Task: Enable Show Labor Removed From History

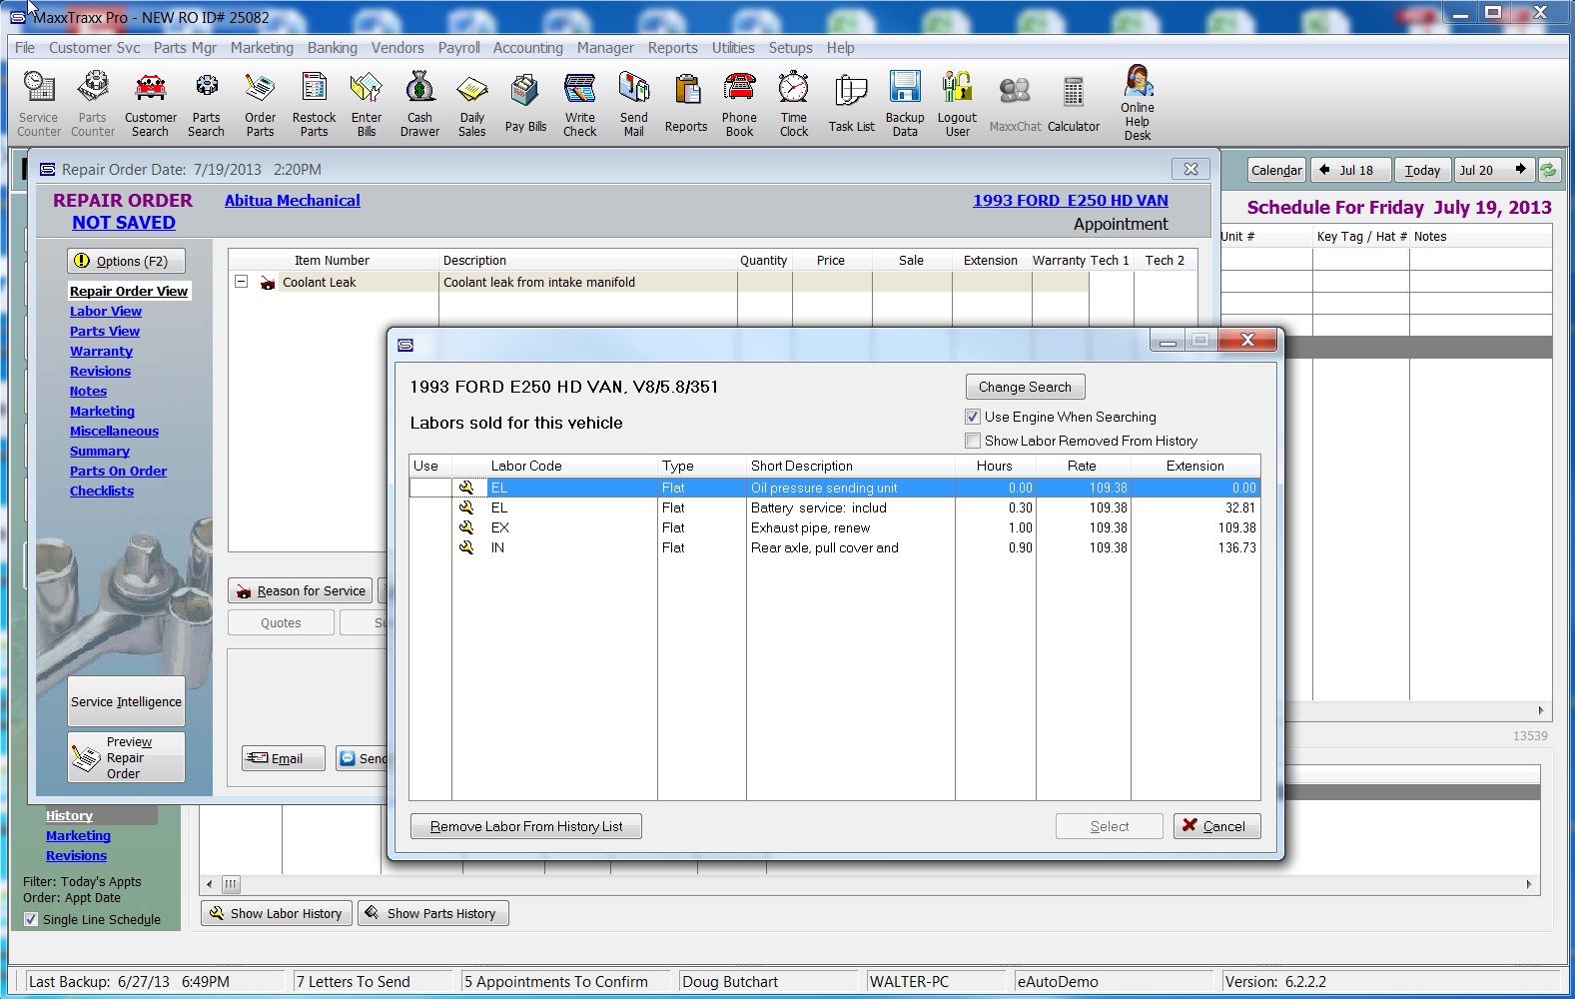Action: click(973, 441)
